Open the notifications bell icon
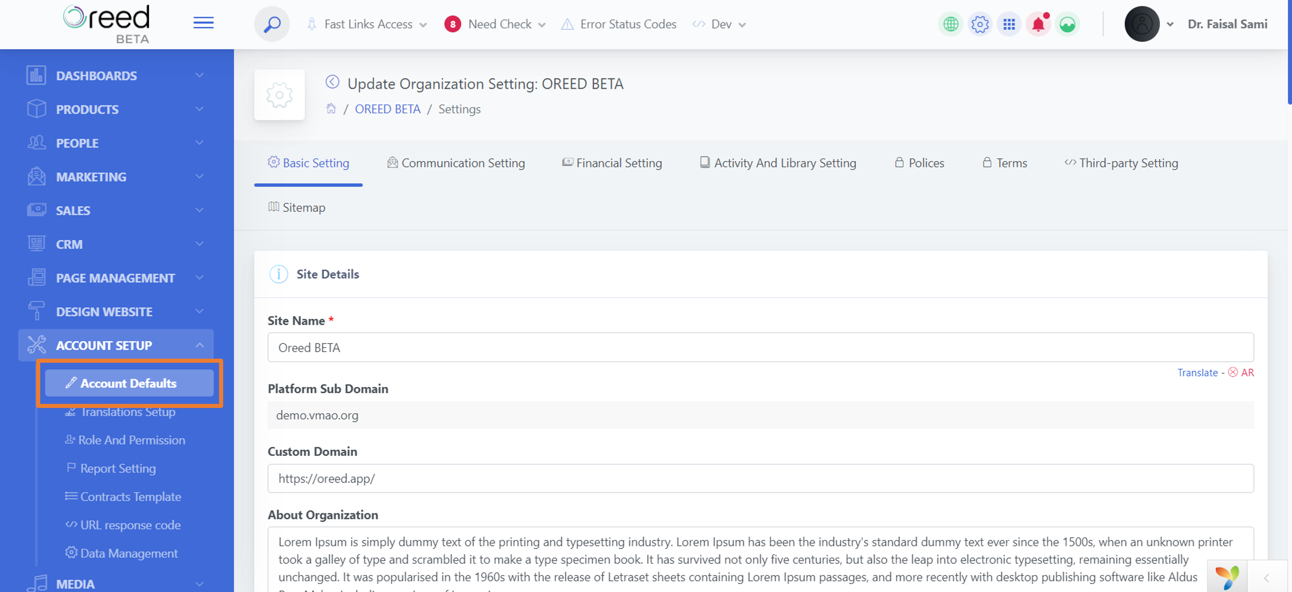Viewport: 1292px width, 592px height. [1038, 24]
